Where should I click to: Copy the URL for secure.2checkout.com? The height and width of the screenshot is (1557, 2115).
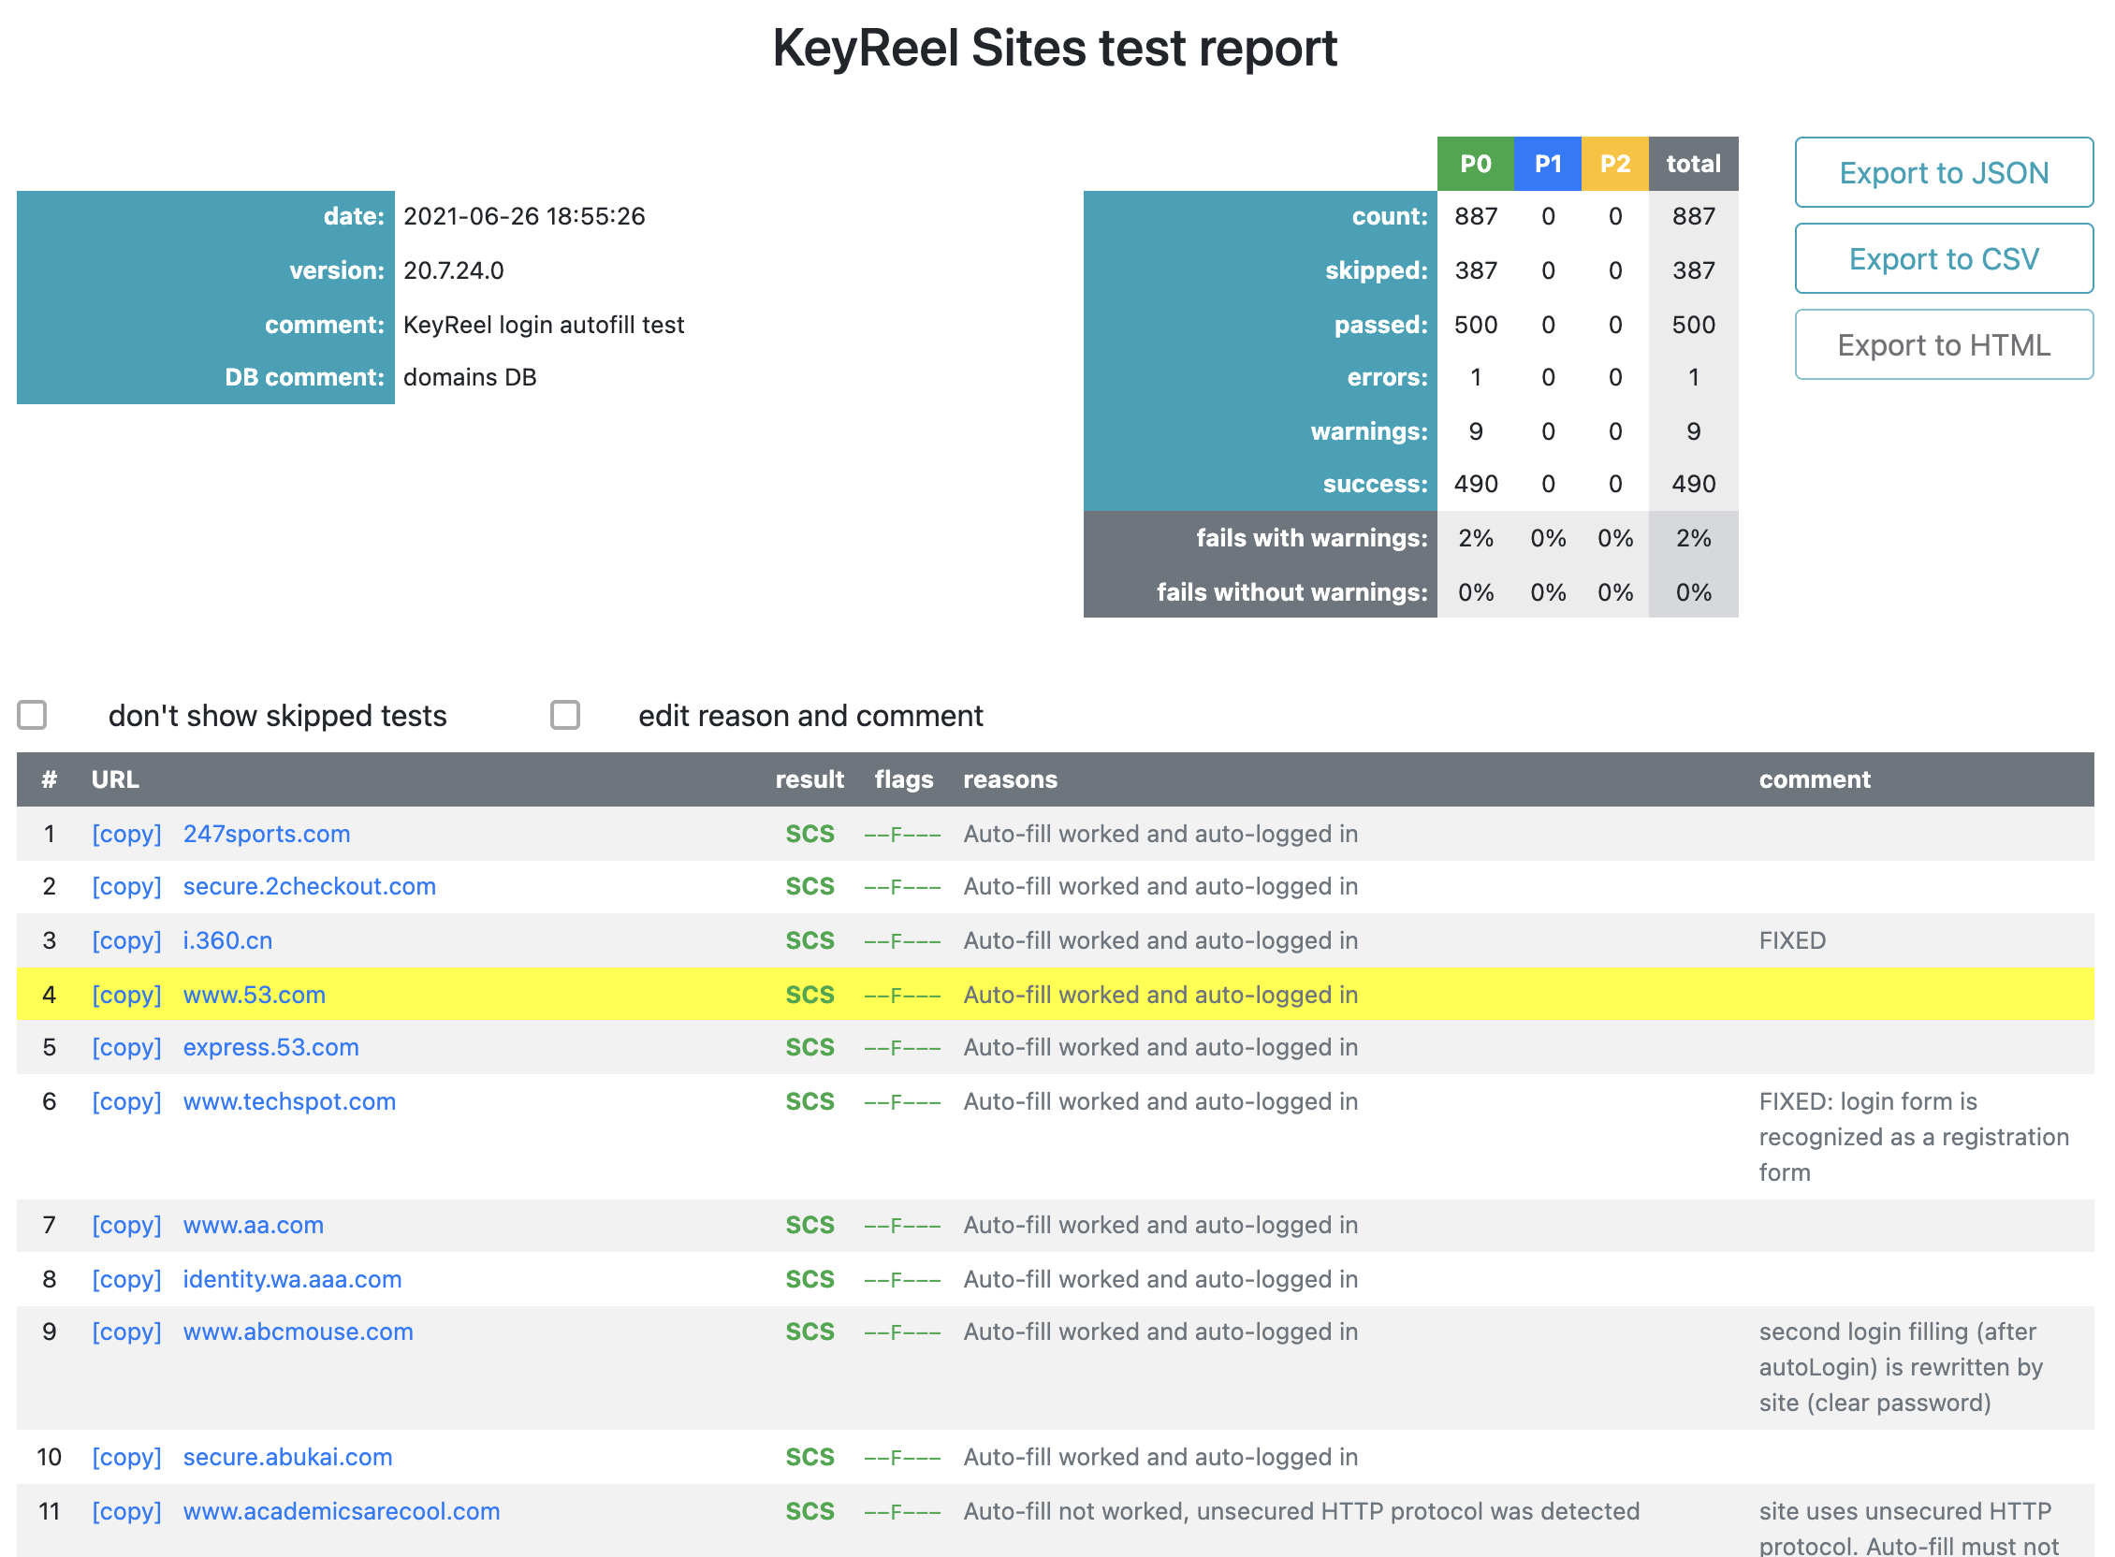point(126,887)
